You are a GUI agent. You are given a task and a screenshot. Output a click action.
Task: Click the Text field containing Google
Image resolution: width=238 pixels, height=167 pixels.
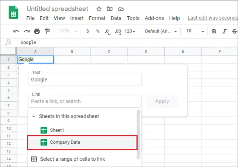click(x=85, y=80)
